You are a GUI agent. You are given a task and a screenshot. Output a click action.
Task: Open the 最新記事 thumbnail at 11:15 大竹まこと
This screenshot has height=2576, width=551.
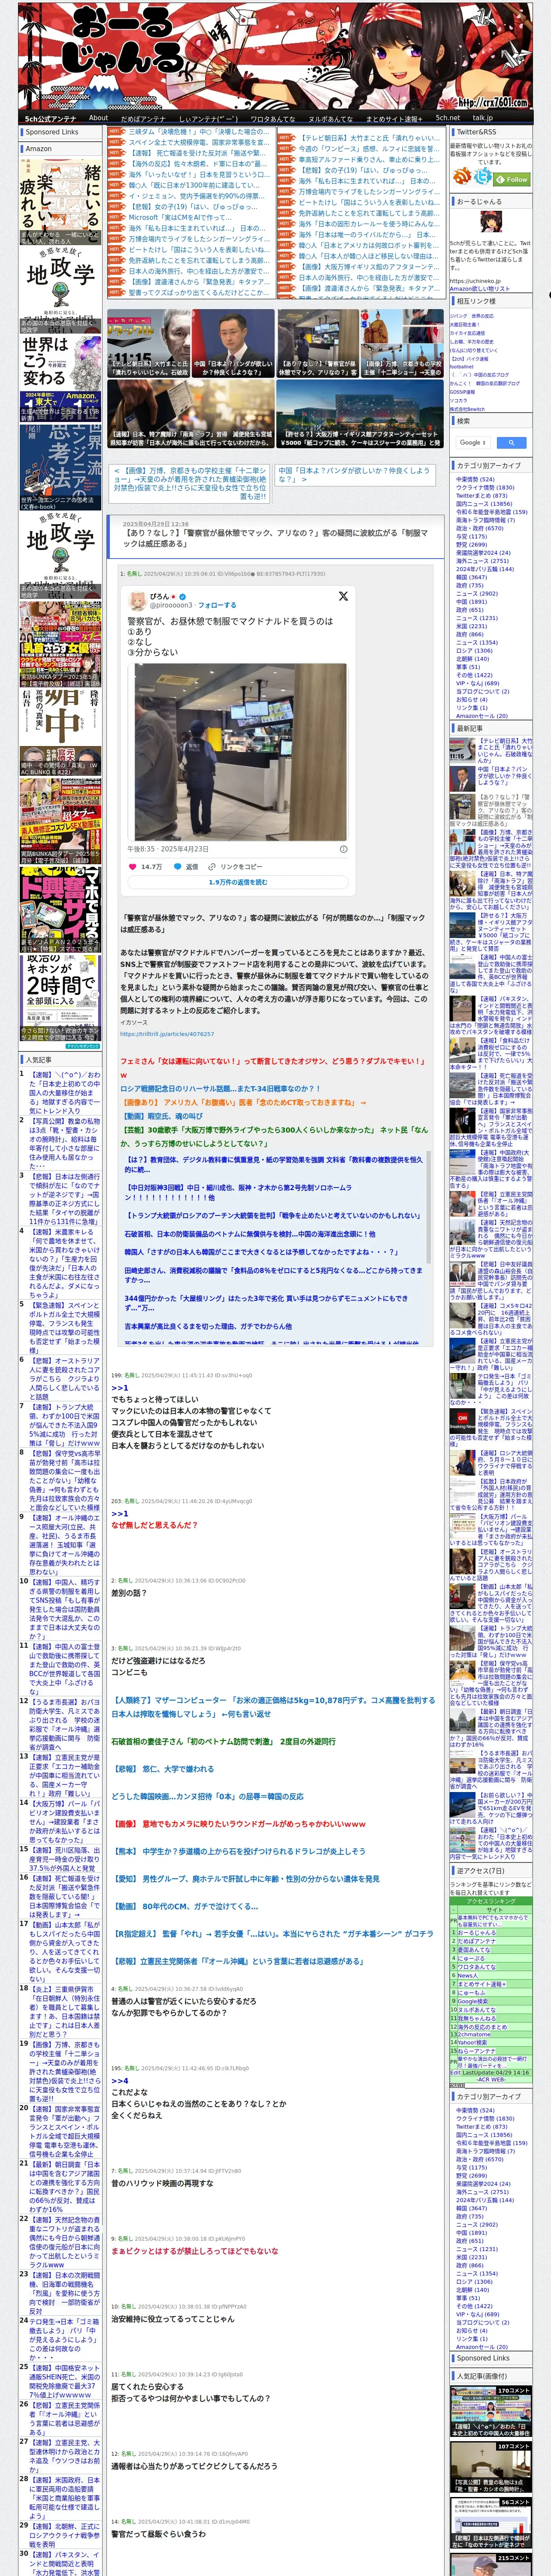click(x=462, y=750)
